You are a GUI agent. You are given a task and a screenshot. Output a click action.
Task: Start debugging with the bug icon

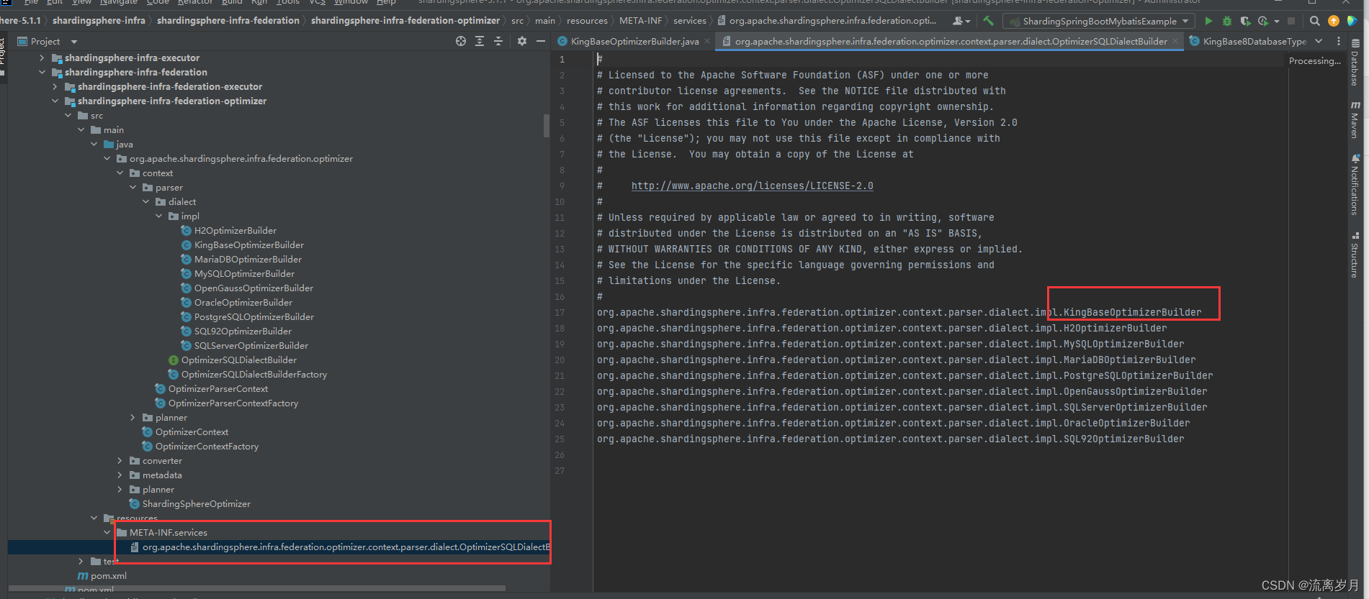coord(1227,21)
